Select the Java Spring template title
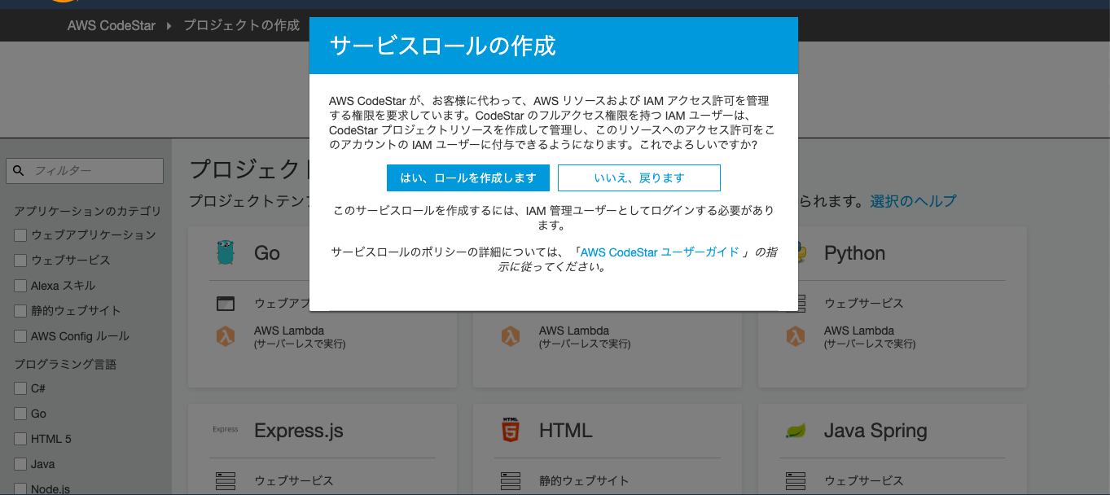 pos(875,431)
